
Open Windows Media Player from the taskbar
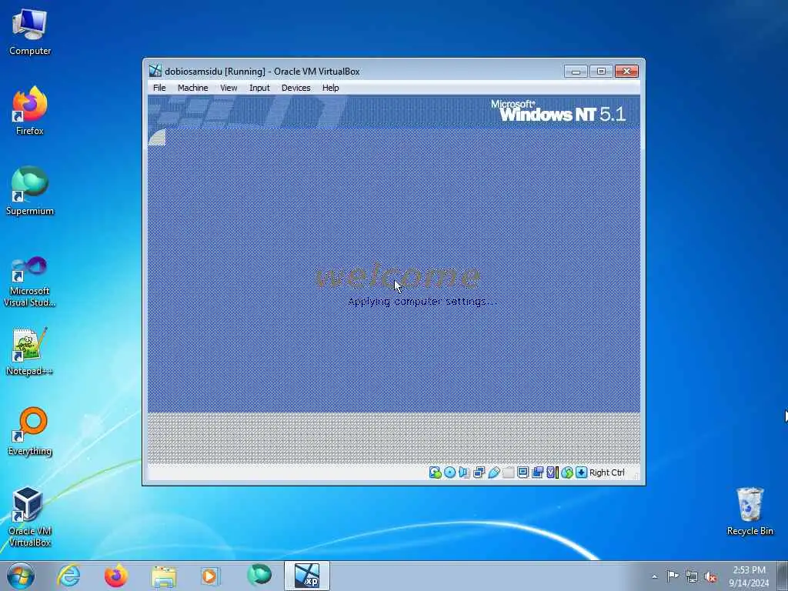point(211,576)
